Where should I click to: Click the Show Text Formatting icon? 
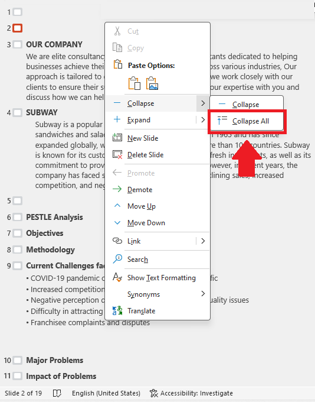point(117,277)
